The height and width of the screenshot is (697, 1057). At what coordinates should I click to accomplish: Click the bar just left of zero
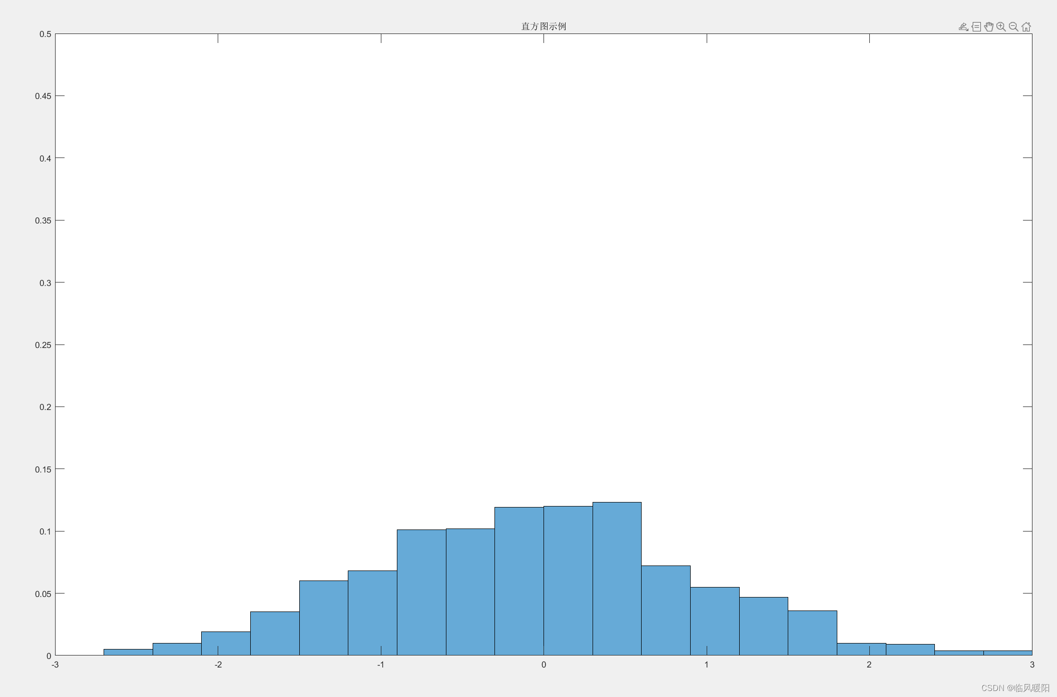click(519, 581)
